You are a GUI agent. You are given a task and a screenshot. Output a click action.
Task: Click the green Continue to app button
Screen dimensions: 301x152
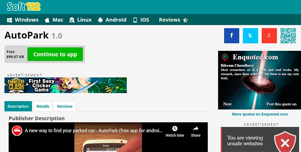[x=55, y=54]
